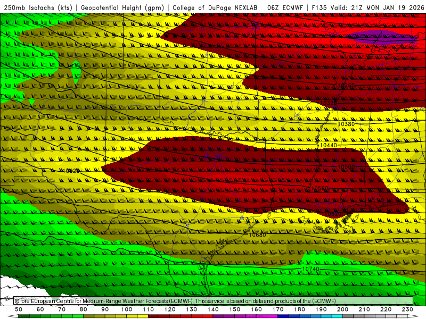The image size is (426, 319).
Task: Click the 10680 height contour label
Action: pos(257,234)
